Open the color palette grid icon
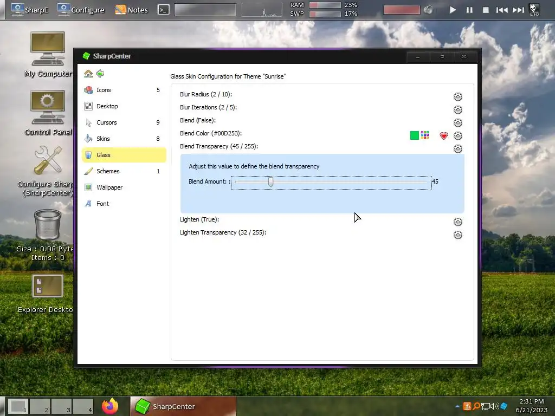 (425, 135)
